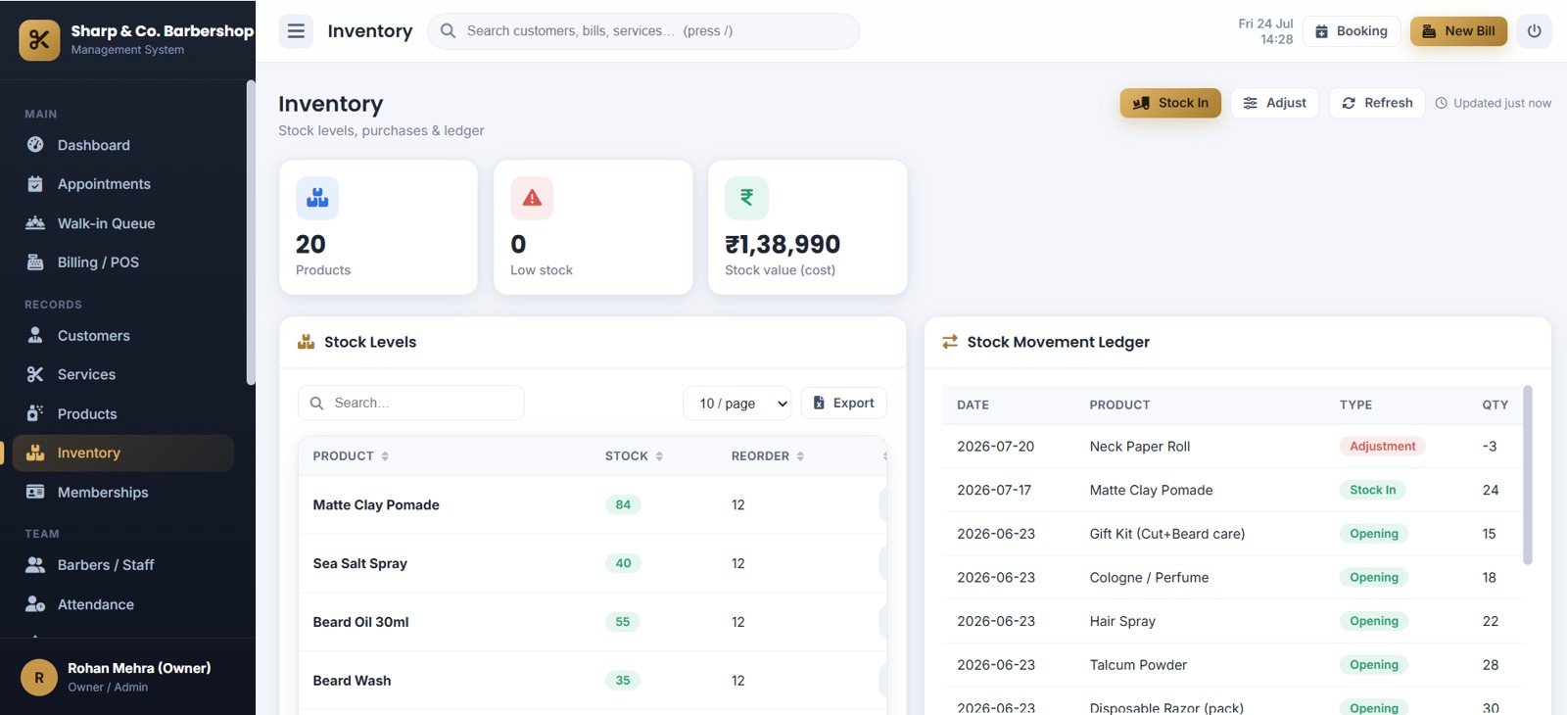Click the Cologne / Perfume ledger row
Screen dimensions: 1567x715
coord(1232,578)
